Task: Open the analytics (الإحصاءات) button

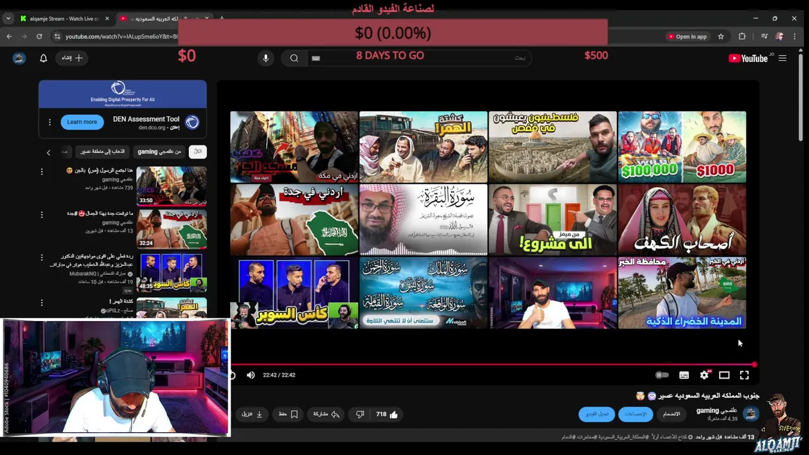Action: (635, 414)
